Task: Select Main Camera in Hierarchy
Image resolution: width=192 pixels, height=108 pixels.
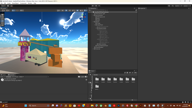Action: pyautogui.click(x=102, y=44)
